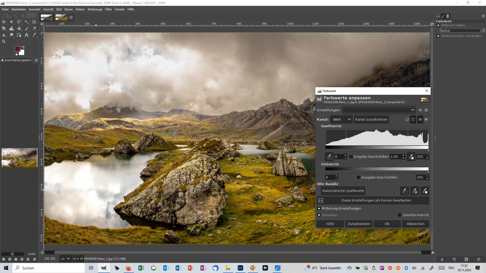Toggle the Vorschau preview checkbox

click(x=319, y=215)
